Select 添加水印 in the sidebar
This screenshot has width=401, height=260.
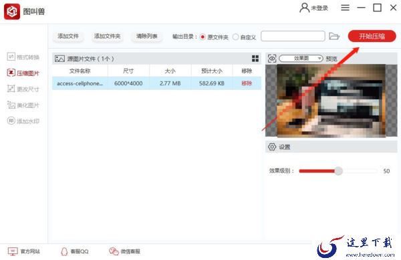[23, 121]
